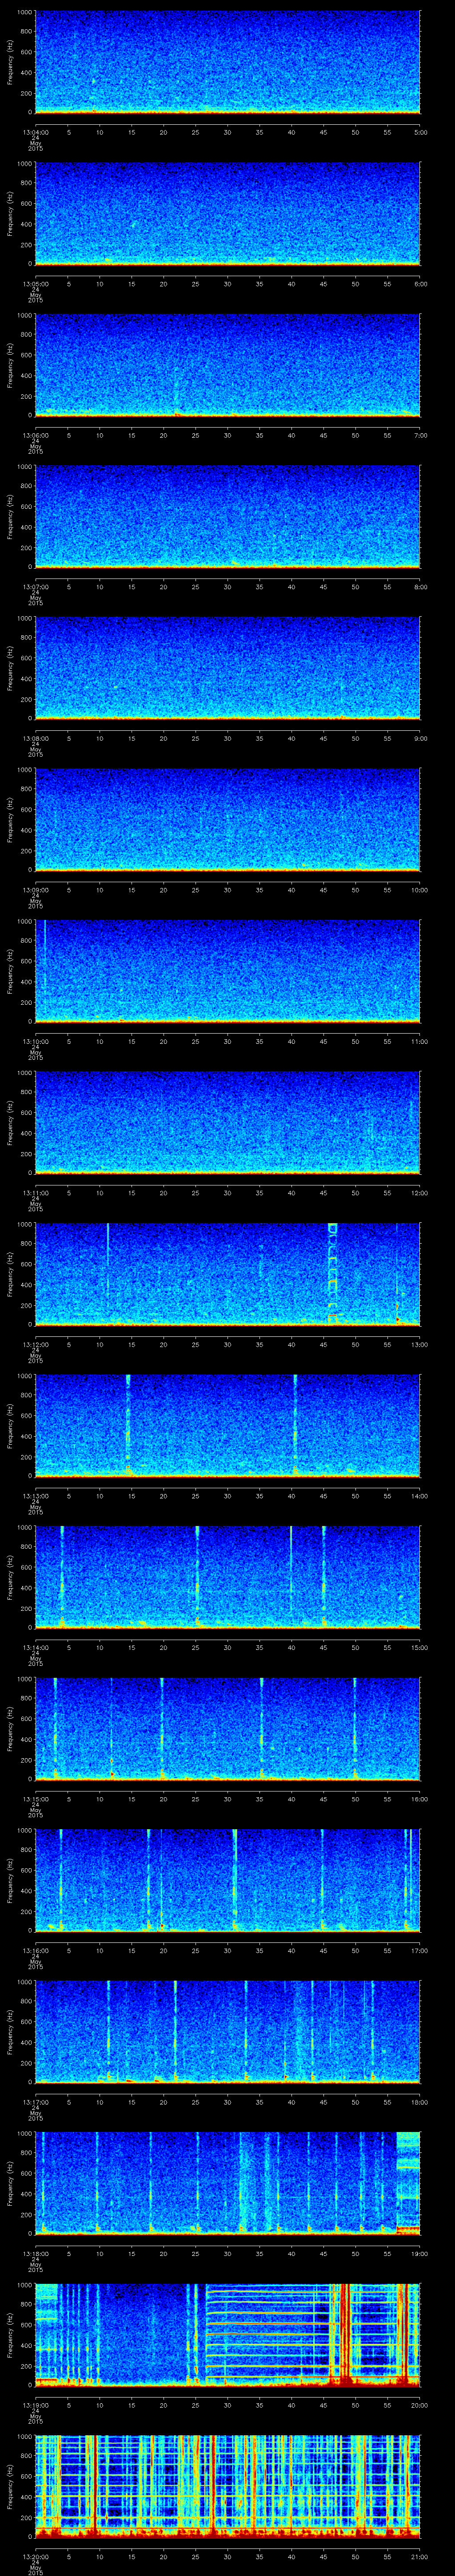Click the "13:08:00" start time label
Image resolution: width=455 pixels, height=2576 pixels.
35,738
